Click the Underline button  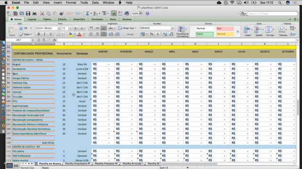tap(51, 34)
